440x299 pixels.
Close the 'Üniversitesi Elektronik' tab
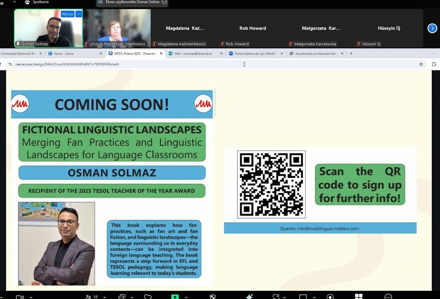coord(40,53)
